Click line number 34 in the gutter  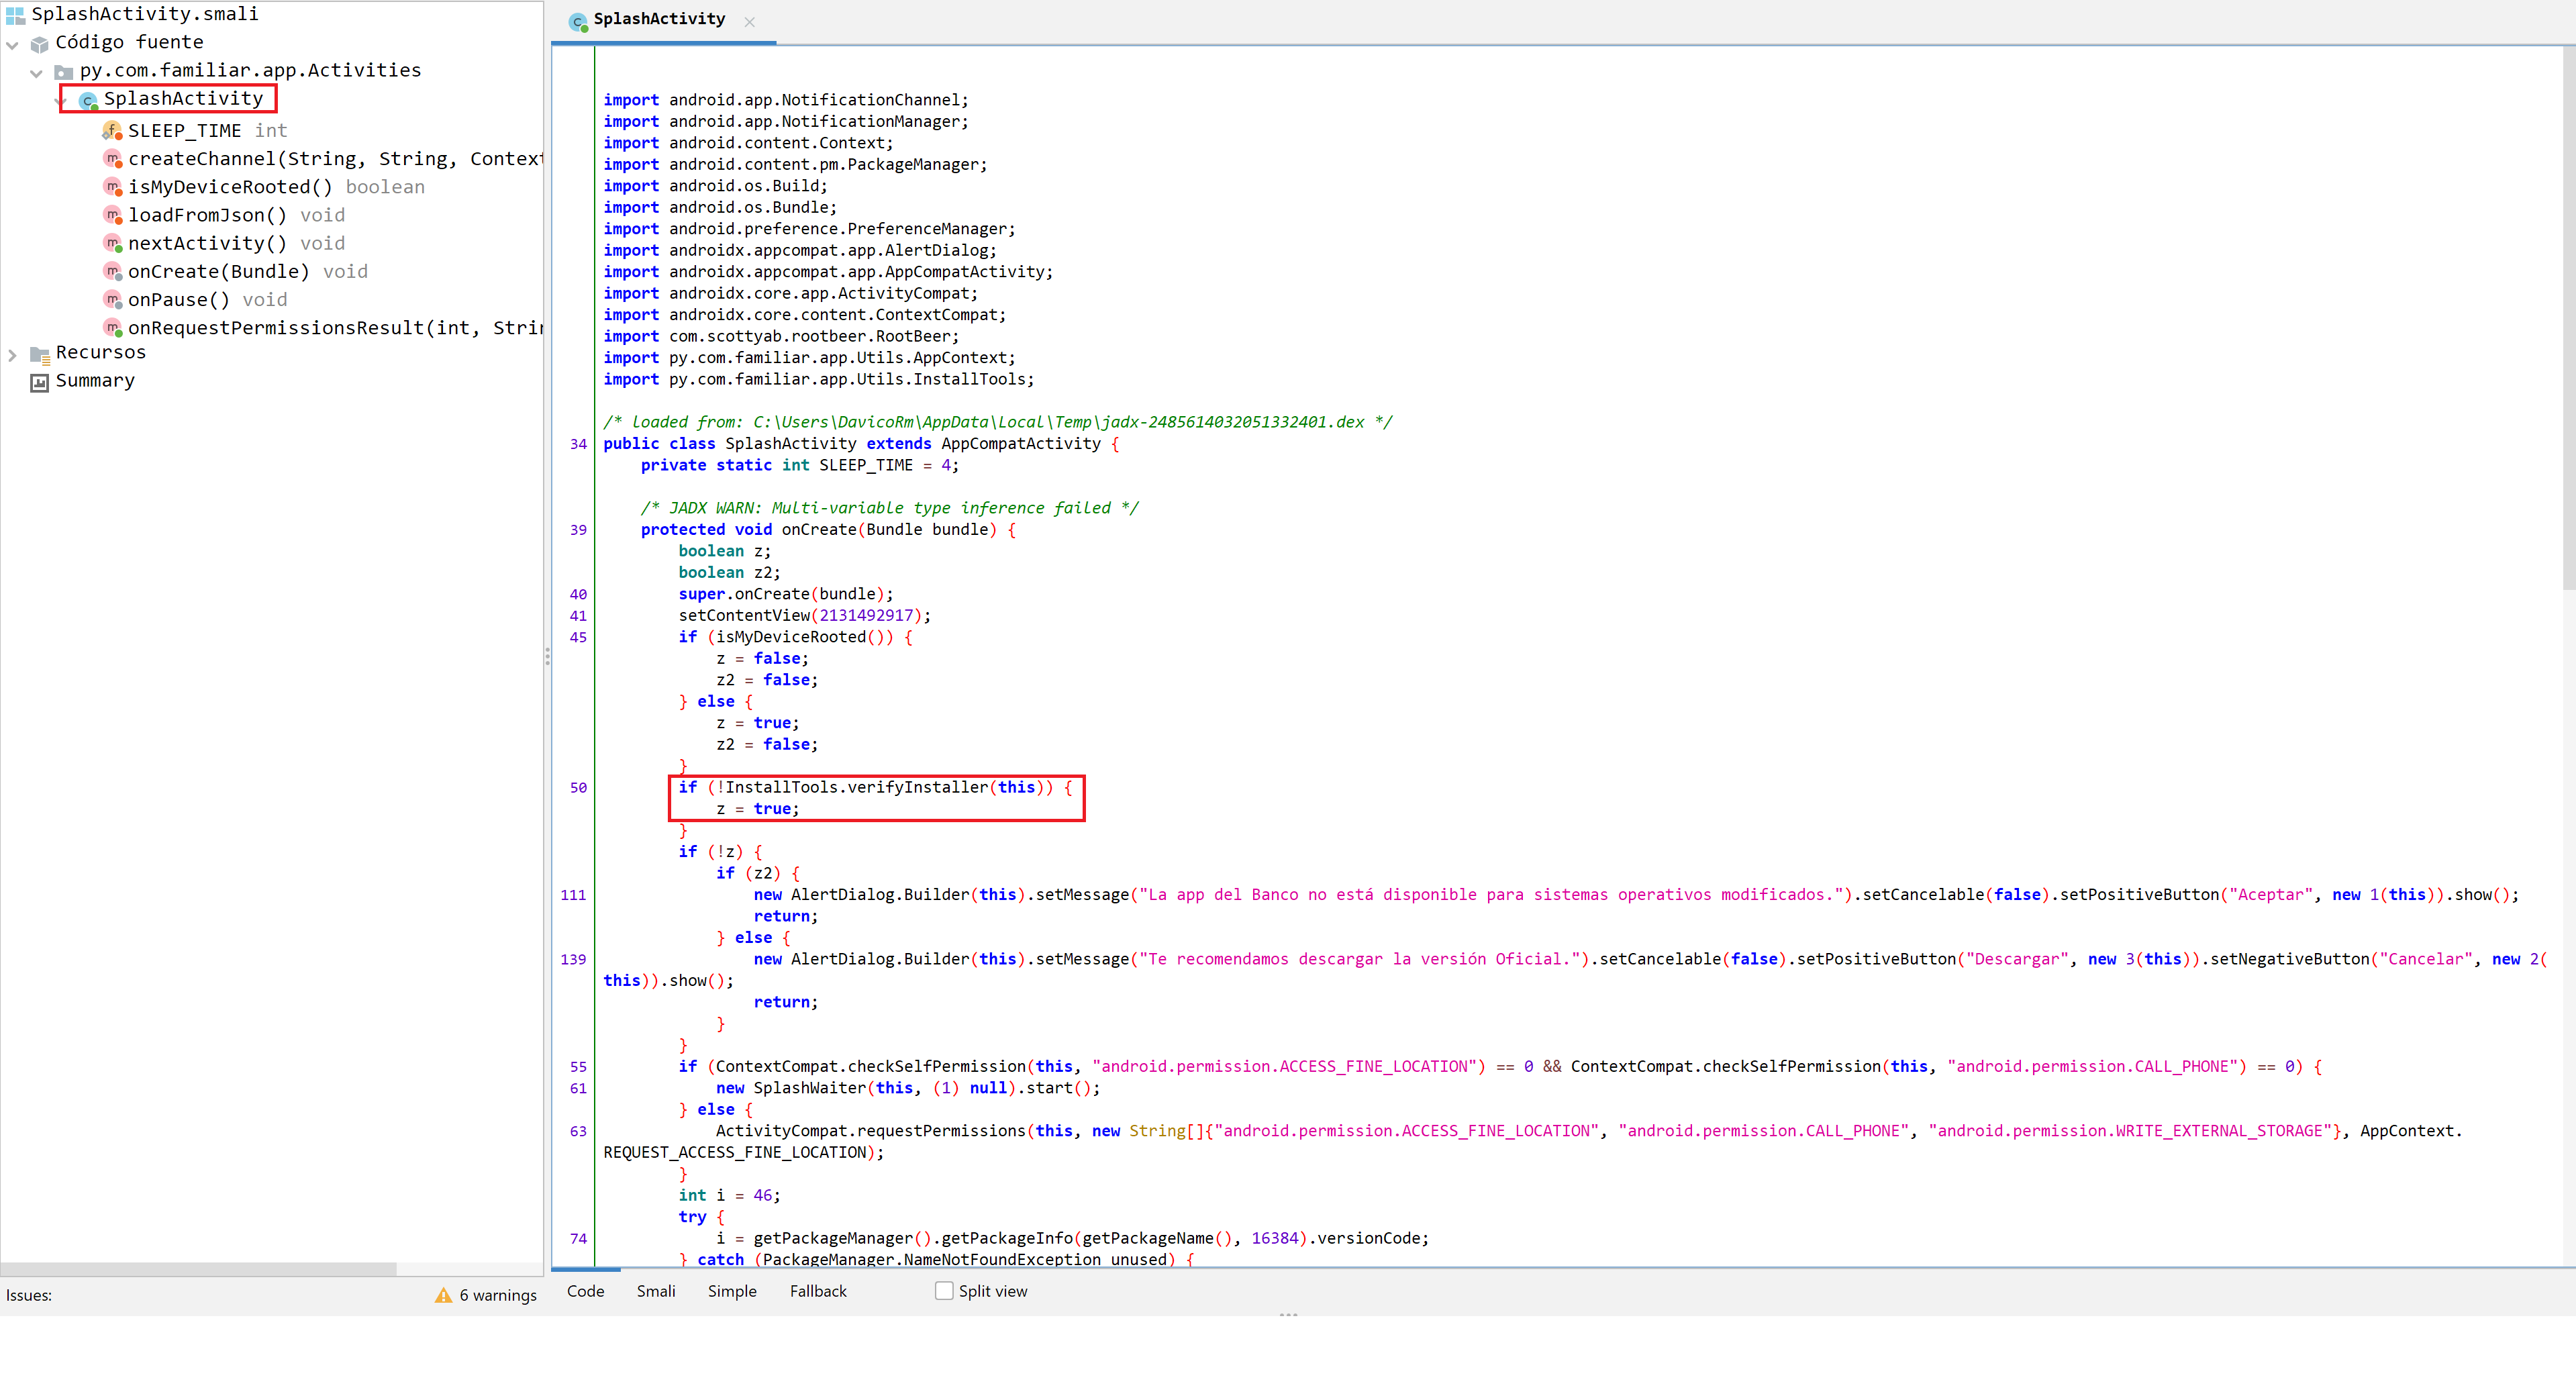tap(578, 444)
